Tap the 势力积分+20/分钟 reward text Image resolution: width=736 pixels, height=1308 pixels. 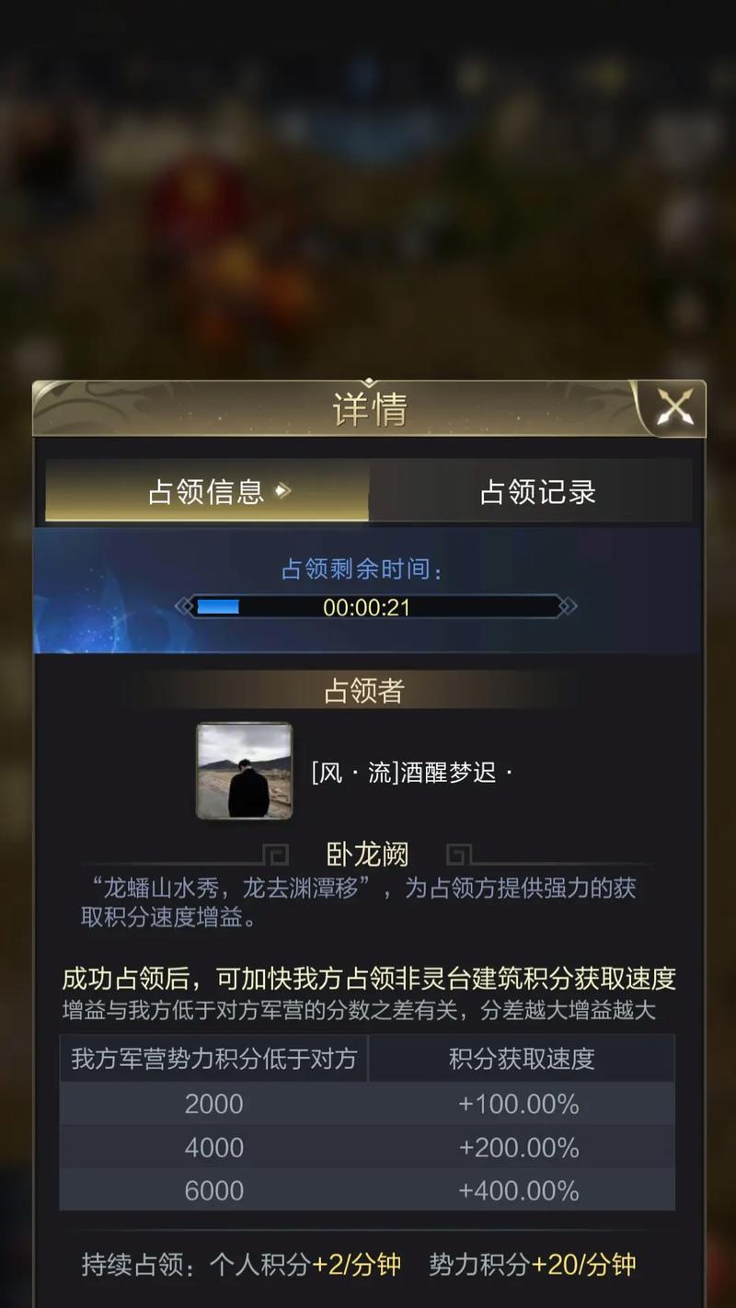point(532,1265)
